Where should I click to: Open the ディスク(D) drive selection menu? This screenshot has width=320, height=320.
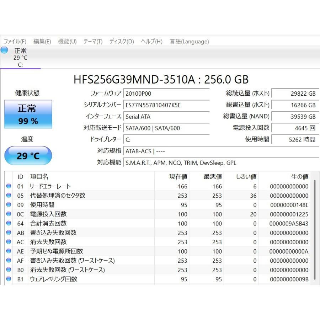click(121, 42)
